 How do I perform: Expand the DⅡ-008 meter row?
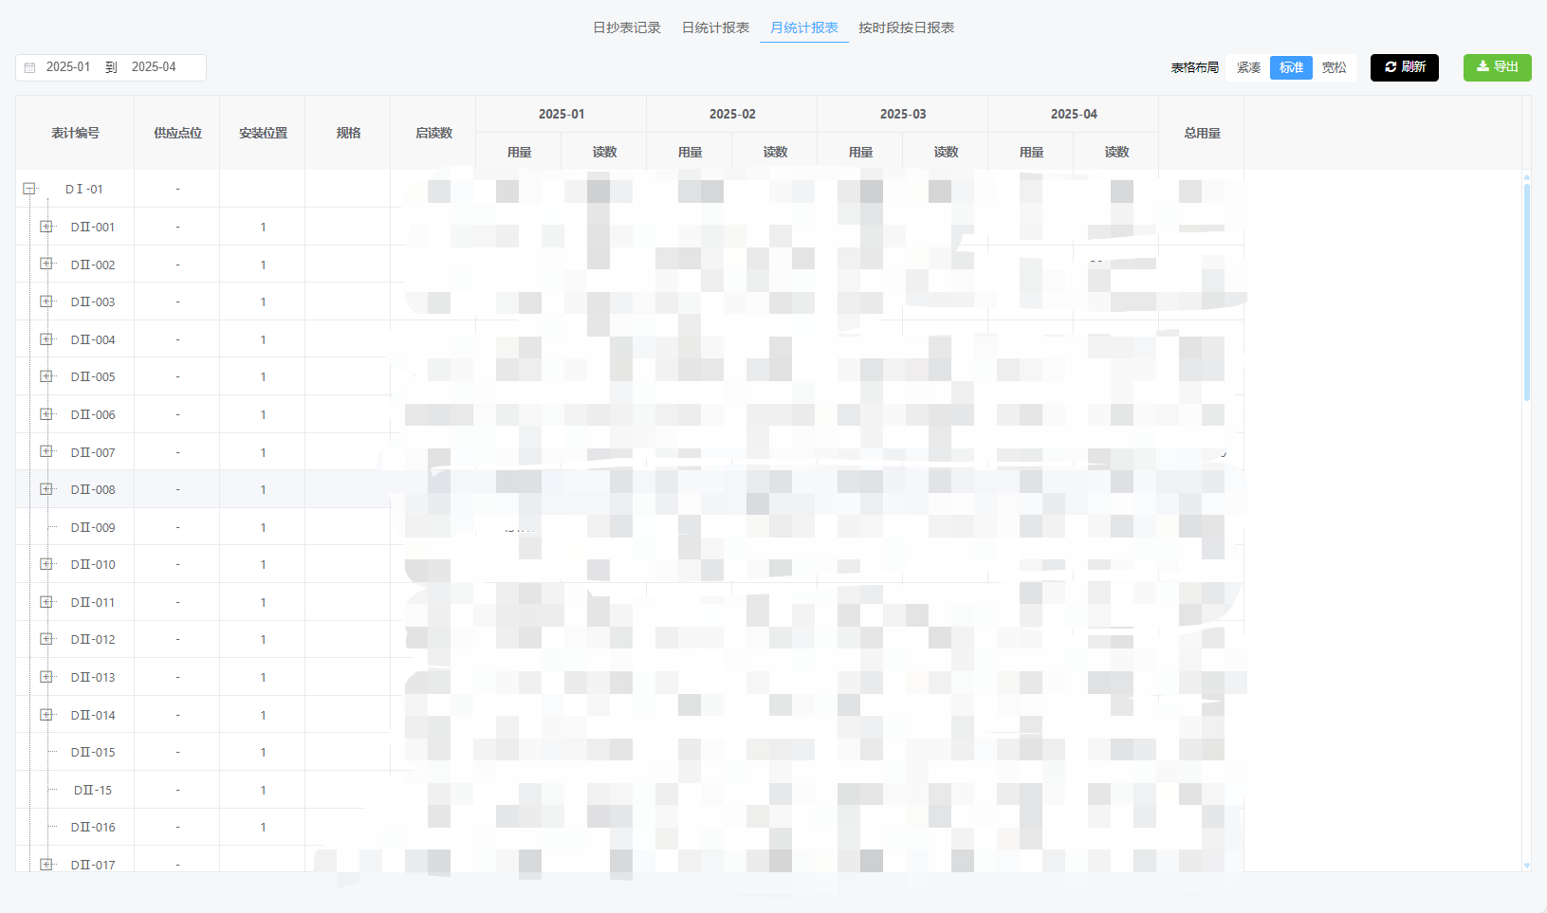(x=46, y=489)
